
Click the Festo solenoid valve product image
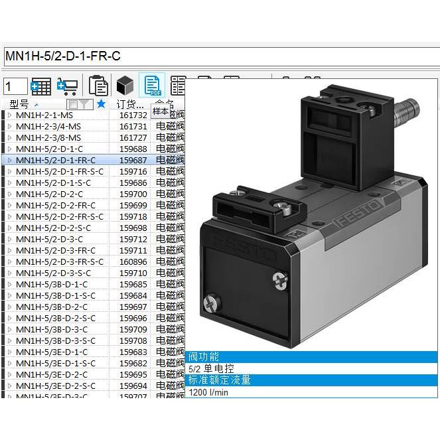click(x=313, y=216)
